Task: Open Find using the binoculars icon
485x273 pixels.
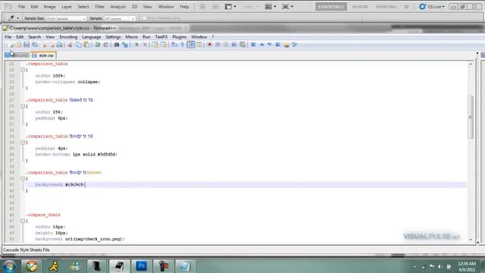Action: [117, 45]
